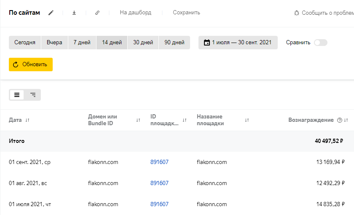Sort by Дата column arrows
Screen dimensions: 354x215
27,120
